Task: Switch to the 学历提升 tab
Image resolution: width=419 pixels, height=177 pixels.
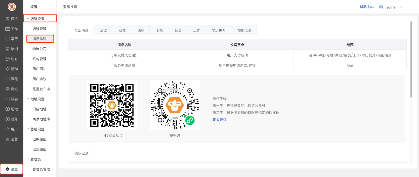Action: coord(219,30)
